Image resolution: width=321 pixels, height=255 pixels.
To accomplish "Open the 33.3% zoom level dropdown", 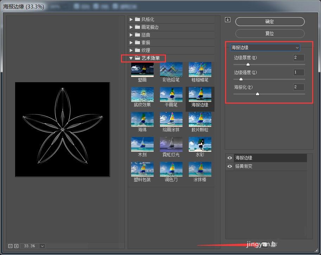I will click(x=42, y=246).
